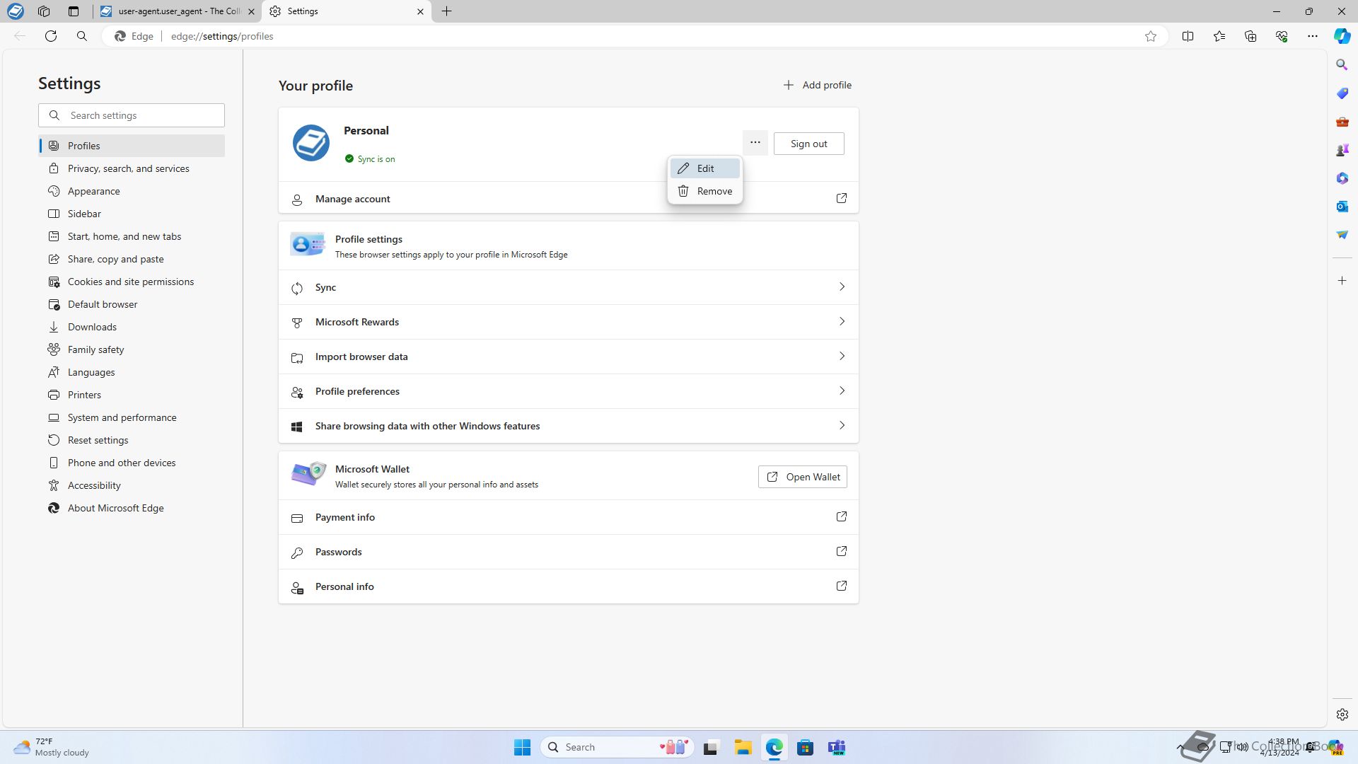The width and height of the screenshot is (1358, 764).
Task: Expand Microsoft Rewards row
Action: coord(569,322)
